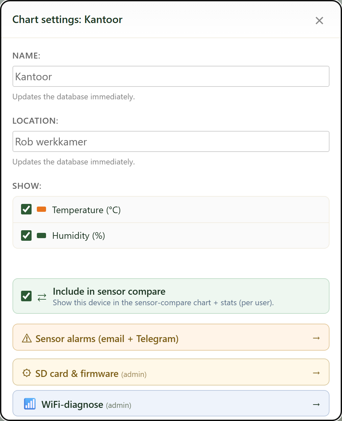The width and height of the screenshot is (342, 421).
Task: Uncheck the Humidity (%) checkbox
Action: click(x=26, y=235)
